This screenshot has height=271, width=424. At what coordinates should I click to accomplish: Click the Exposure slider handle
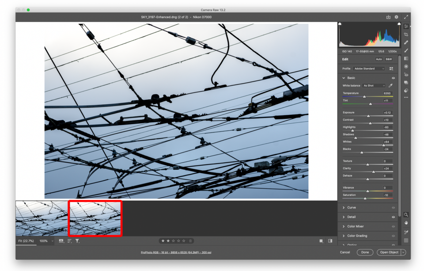pyautogui.click(x=368, y=116)
